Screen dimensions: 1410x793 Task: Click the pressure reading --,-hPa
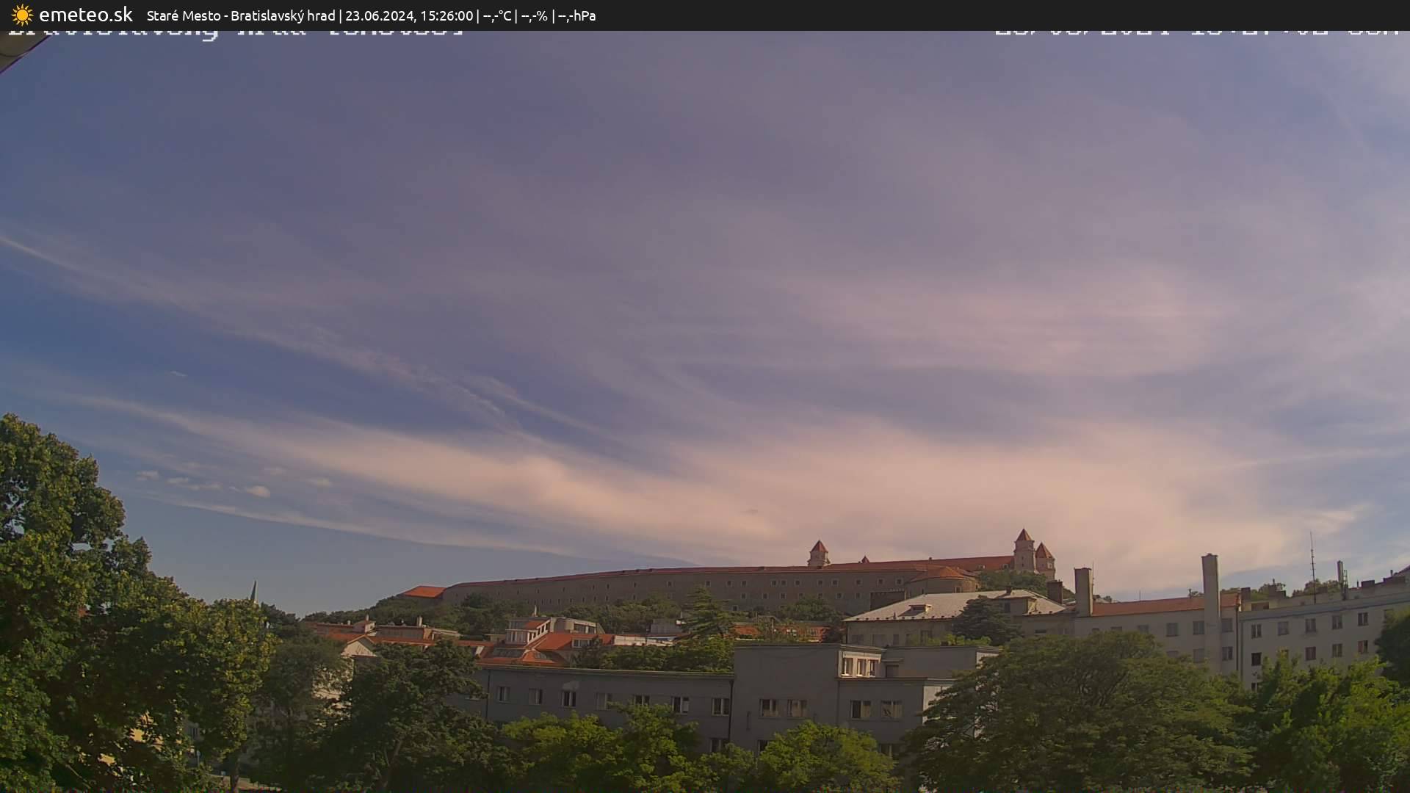pyautogui.click(x=577, y=15)
